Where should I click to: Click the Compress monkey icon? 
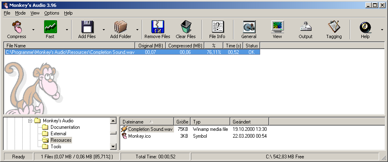coord(16,27)
